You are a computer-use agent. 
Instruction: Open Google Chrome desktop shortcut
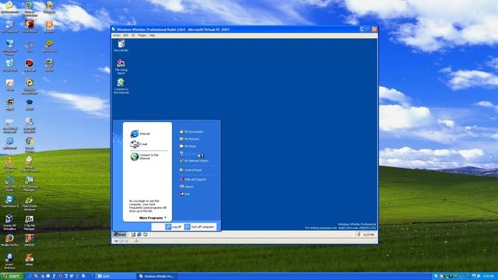pyautogui.click(x=30, y=145)
